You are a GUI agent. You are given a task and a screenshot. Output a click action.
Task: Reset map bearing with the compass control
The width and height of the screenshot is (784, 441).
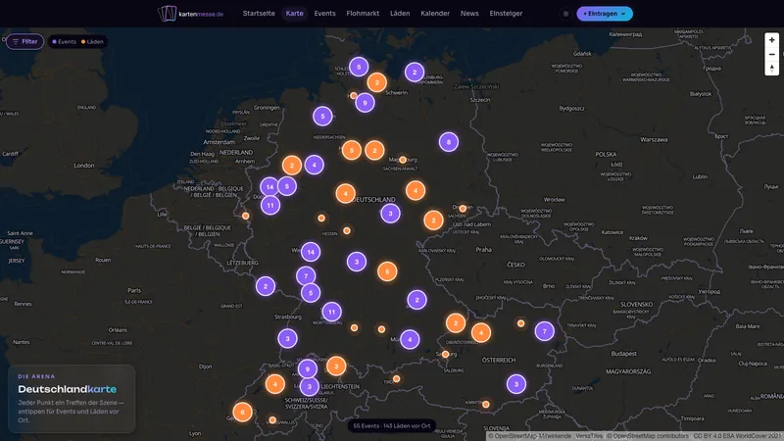coord(771,68)
